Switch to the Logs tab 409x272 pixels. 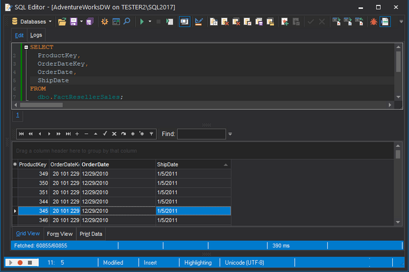pyautogui.click(x=36, y=35)
